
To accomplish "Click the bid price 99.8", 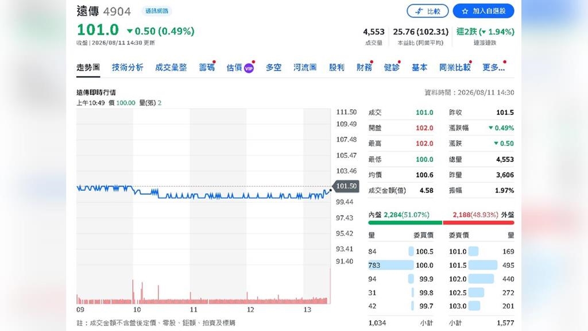I will pyautogui.click(x=426, y=292).
